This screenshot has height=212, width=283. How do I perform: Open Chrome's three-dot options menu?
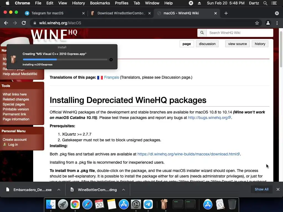click(x=277, y=23)
